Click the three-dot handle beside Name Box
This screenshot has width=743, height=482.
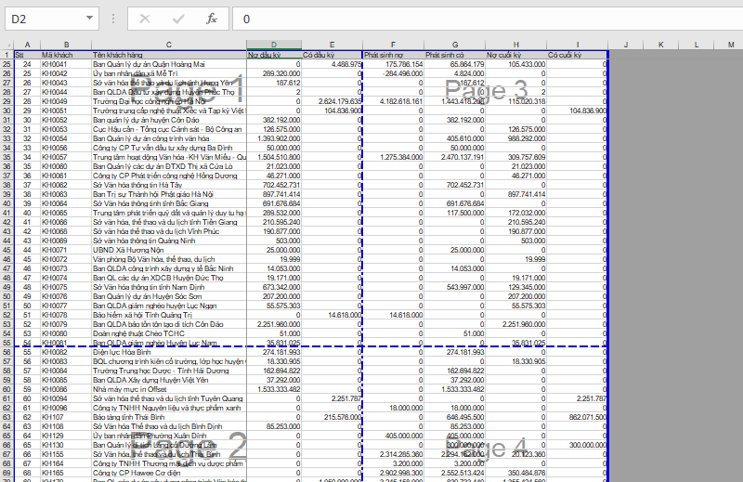pos(112,19)
